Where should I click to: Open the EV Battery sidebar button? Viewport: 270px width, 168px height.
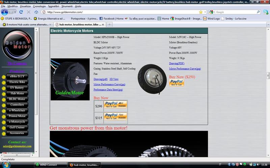[17, 88]
